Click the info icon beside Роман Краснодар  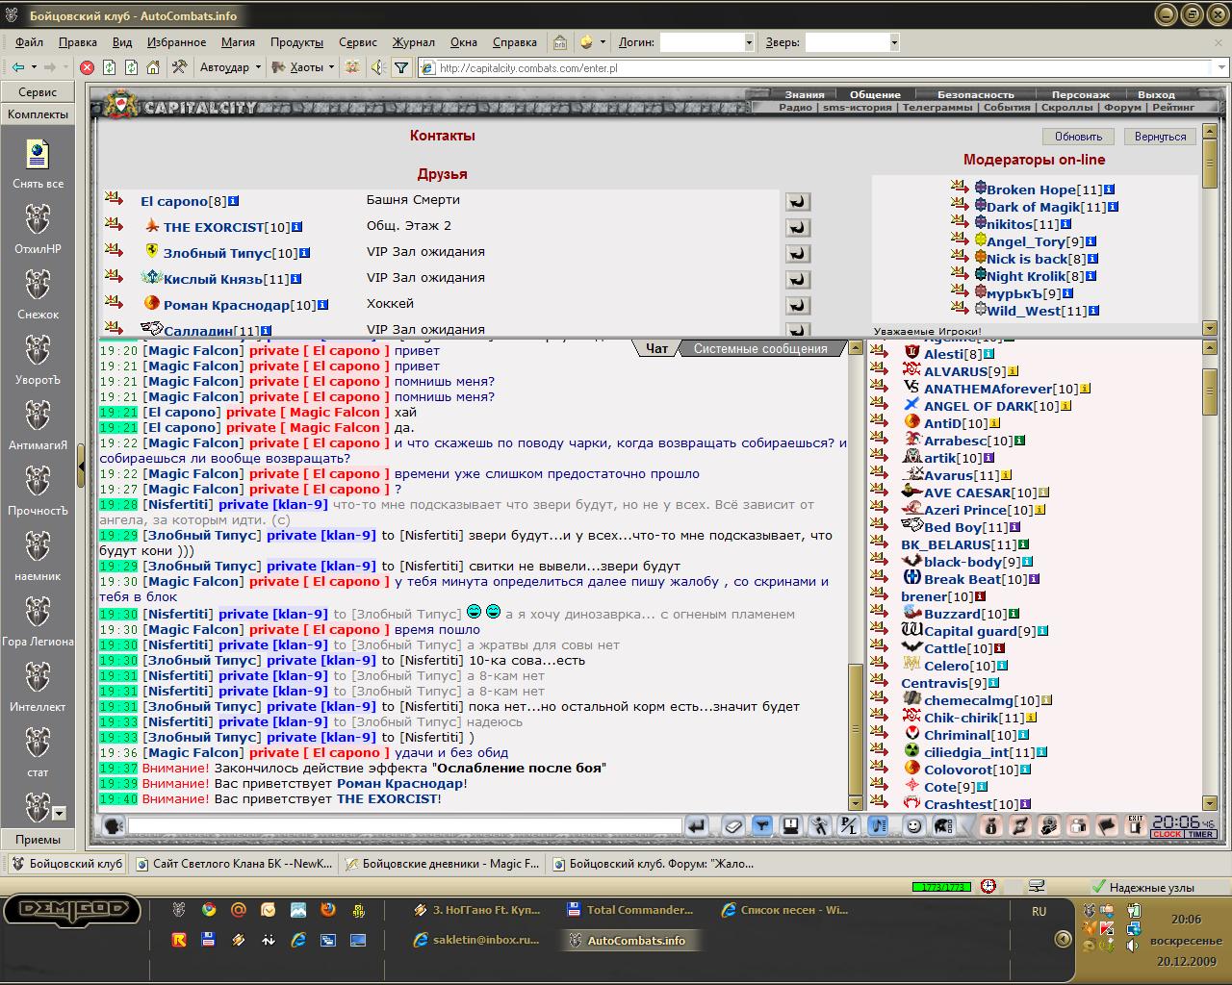[323, 305]
